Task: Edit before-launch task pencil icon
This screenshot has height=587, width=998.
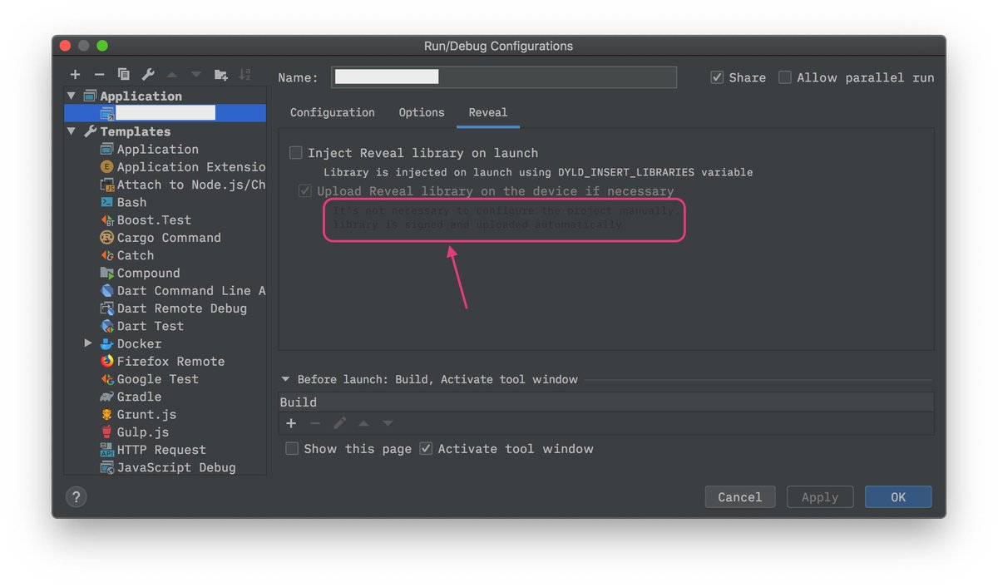Action: click(339, 423)
